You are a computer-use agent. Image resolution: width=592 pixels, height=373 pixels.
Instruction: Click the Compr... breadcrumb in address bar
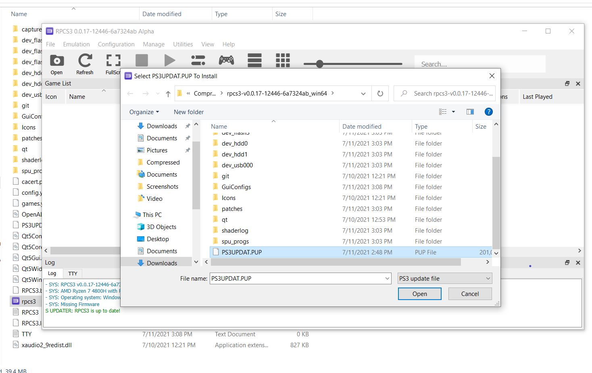[204, 94]
